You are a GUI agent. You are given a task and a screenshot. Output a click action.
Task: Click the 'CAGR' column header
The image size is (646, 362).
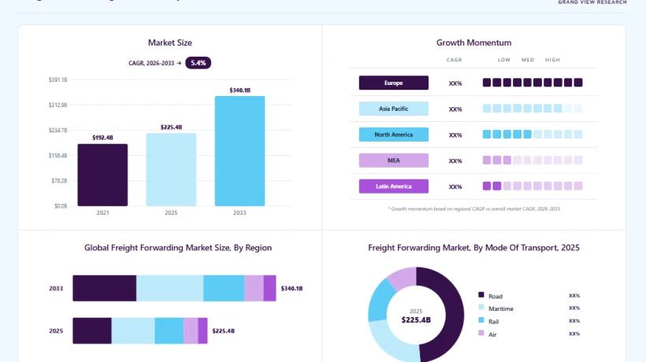454,60
